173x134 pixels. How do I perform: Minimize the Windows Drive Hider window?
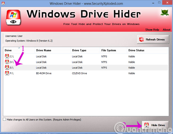[153, 3]
